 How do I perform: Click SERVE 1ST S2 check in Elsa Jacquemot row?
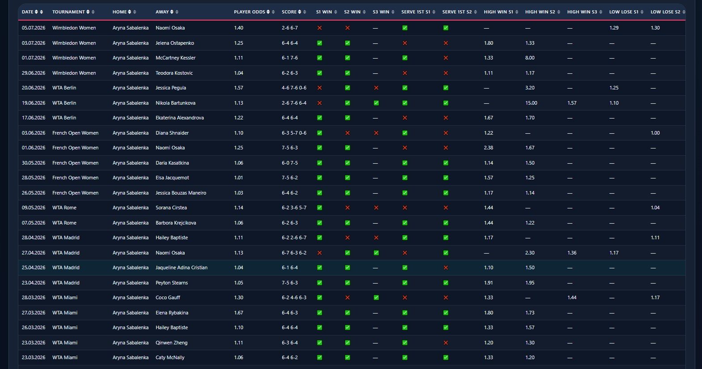pos(446,178)
